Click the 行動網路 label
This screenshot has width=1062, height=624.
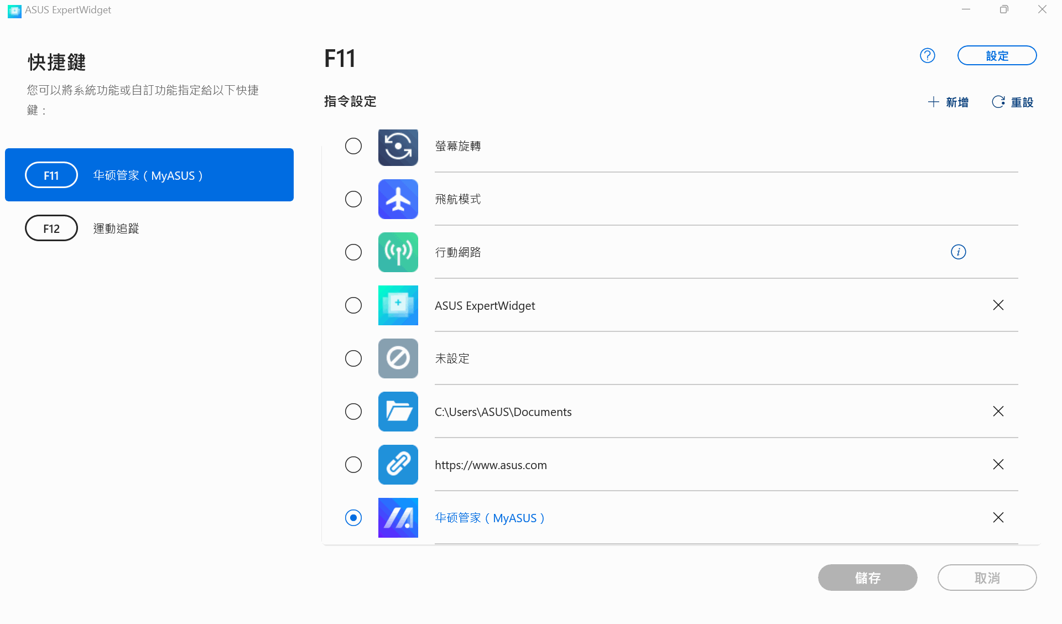(458, 252)
